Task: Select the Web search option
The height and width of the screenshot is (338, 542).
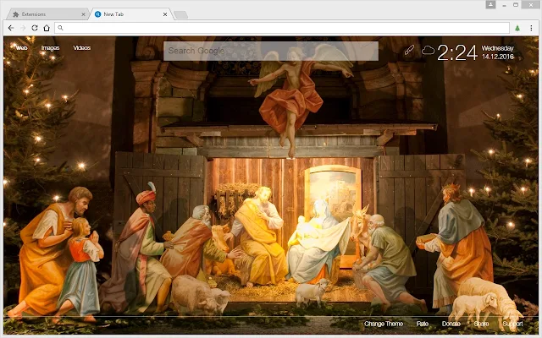Action: click(22, 48)
